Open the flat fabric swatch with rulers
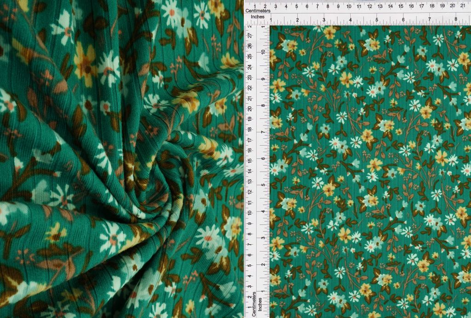The image size is (471, 318). (357, 159)
